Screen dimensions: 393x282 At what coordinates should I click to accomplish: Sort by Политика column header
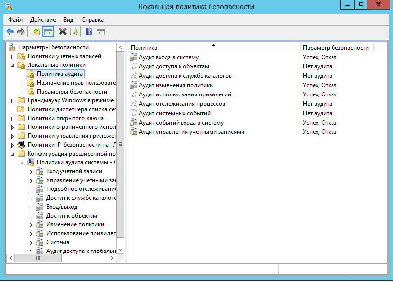[214, 48]
